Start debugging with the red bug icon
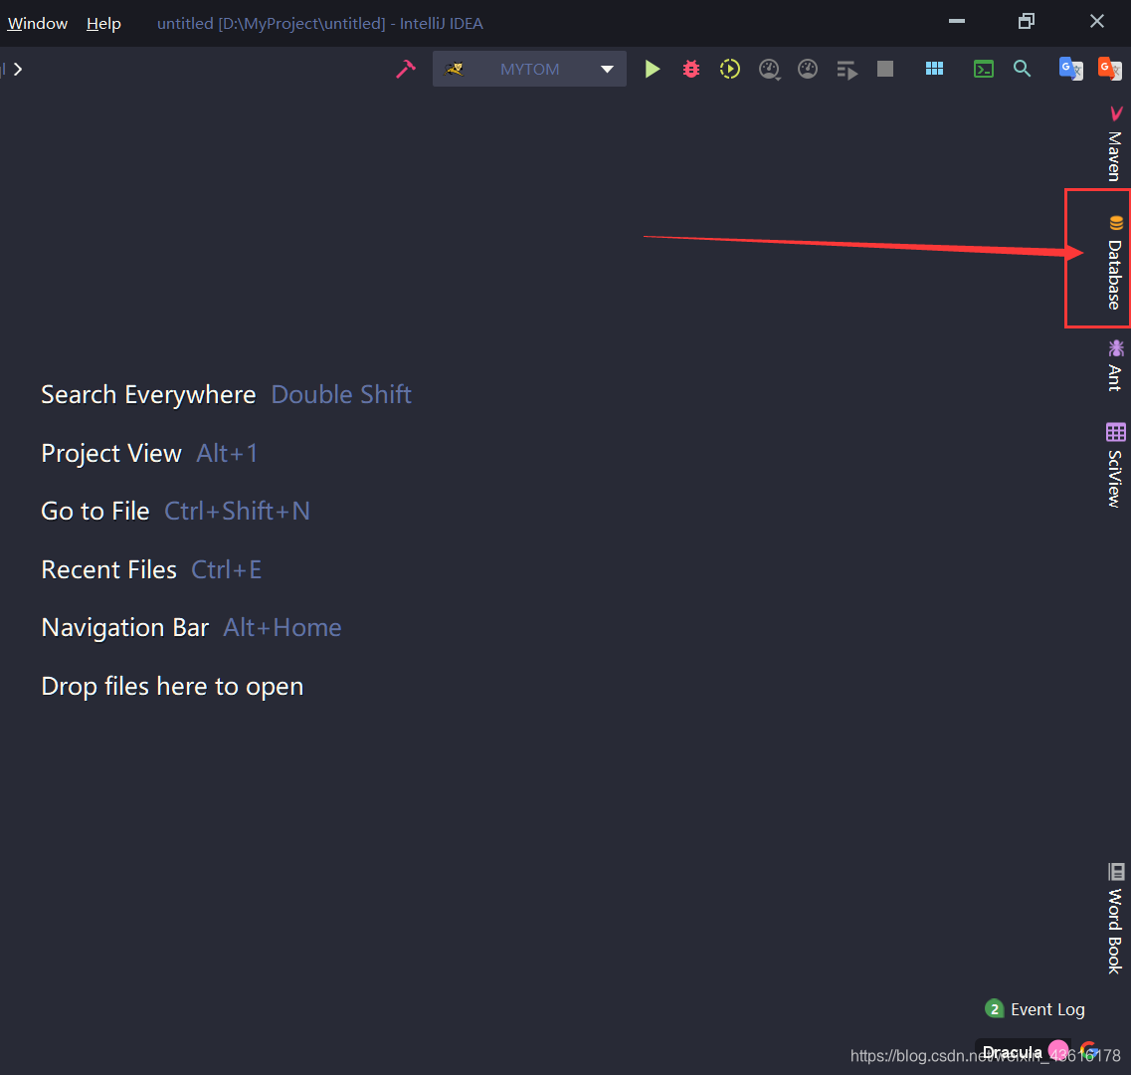This screenshot has width=1131, height=1075. pyautogui.click(x=691, y=70)
